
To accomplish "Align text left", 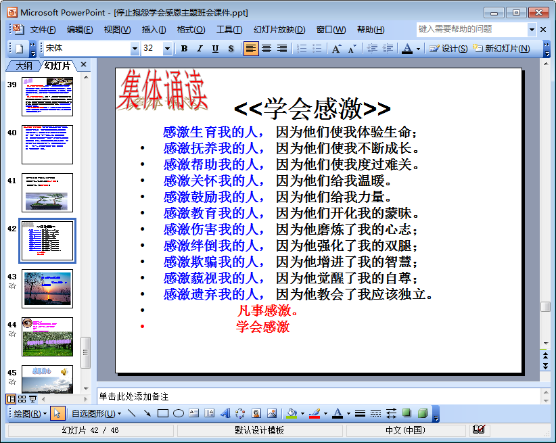I will point(251,49).
